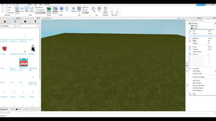Open the UI insert tool
Viewport: 216px width, 121px height.
pos(66,9)
